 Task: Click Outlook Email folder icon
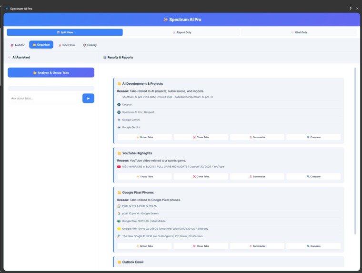pyautogui.click(x=120, y=262)
